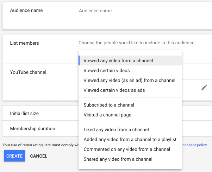Click the YouTube channel section label
212x172 pixels.
(28, 72)
